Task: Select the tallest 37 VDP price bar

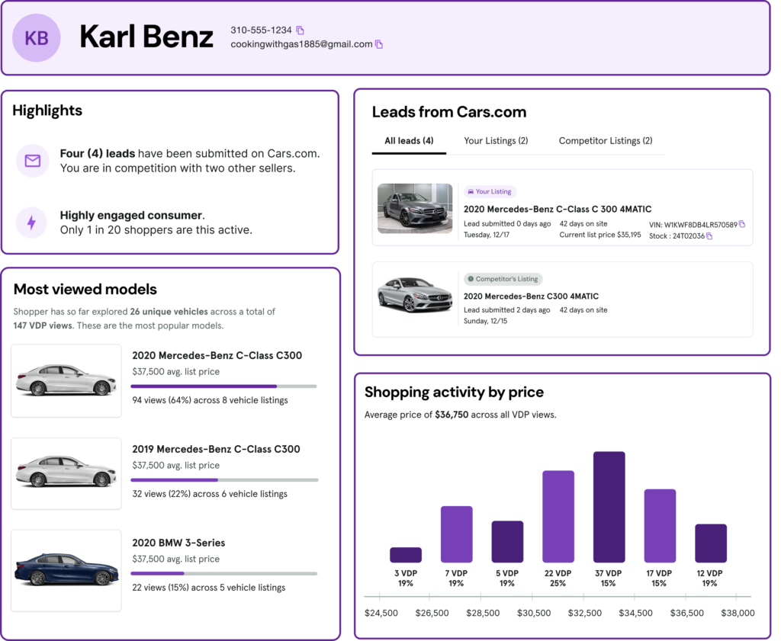Action: [x=609, y=507]
